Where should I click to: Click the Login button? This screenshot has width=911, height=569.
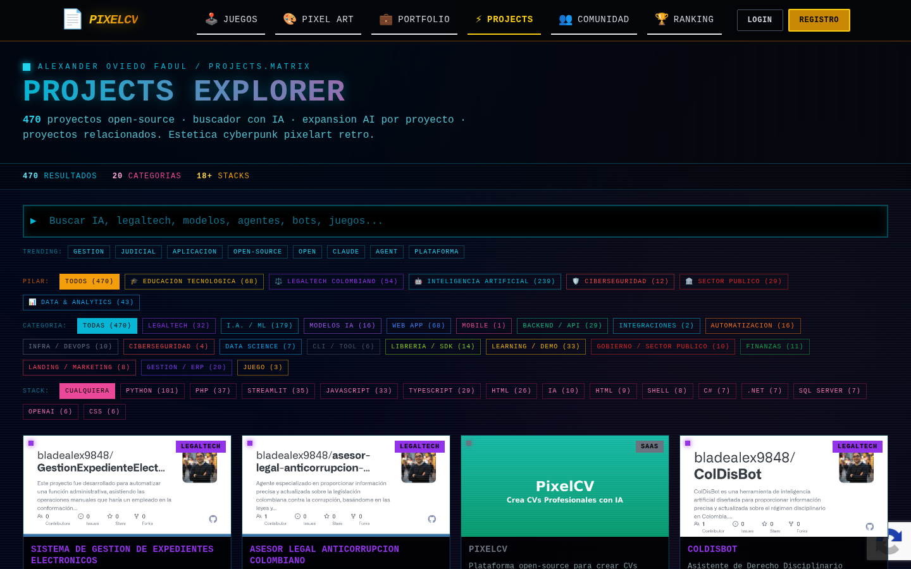tap(760, 20)
